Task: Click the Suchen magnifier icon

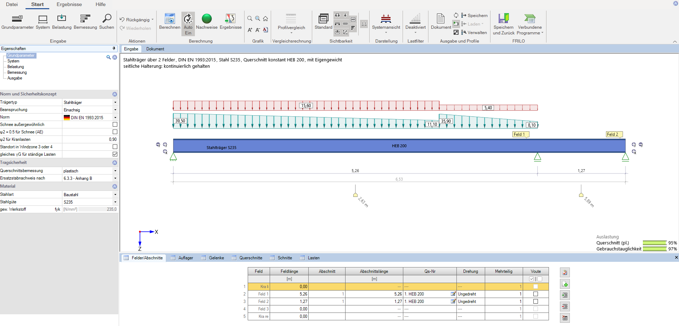Action: tap(107, 19)
